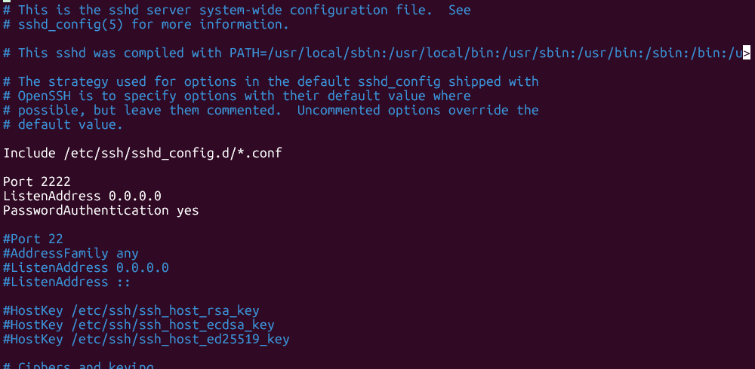Click the word Uncommented in the comment
The width and height of the screenshot is (755, 369).
click(338, 111)
